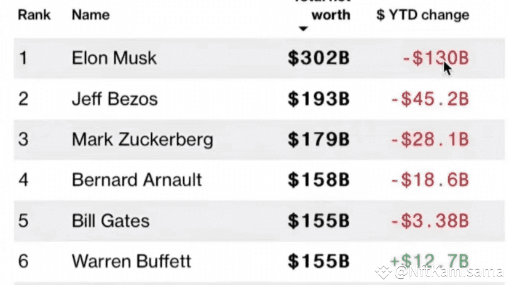Sort by the $ YTD change header

click(x=422, y=15)
